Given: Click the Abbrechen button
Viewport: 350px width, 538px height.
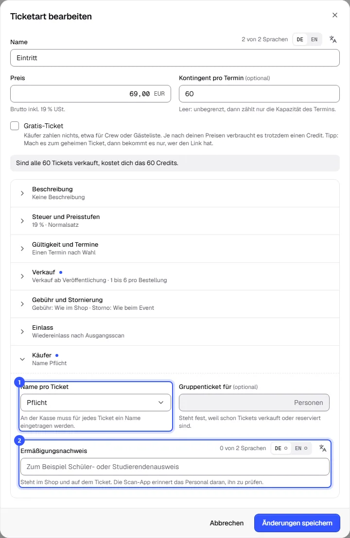Looking at the screenshot, I should pyautogui.click(x=227, y=523).
